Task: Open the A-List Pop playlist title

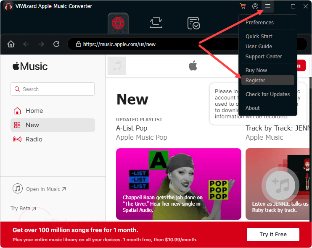Action: (132, 128)
